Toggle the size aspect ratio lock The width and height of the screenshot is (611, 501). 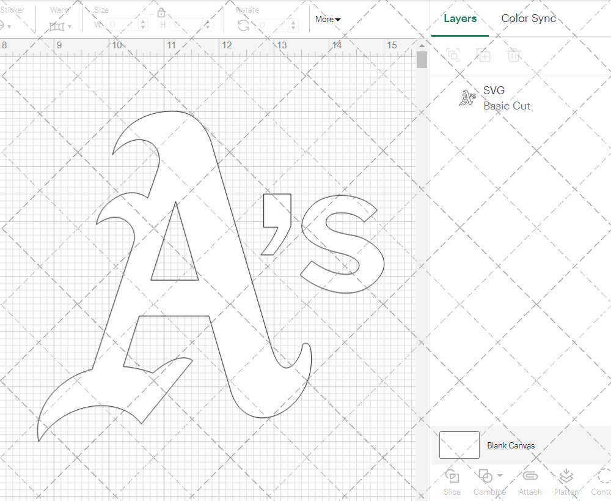point(161,13)
